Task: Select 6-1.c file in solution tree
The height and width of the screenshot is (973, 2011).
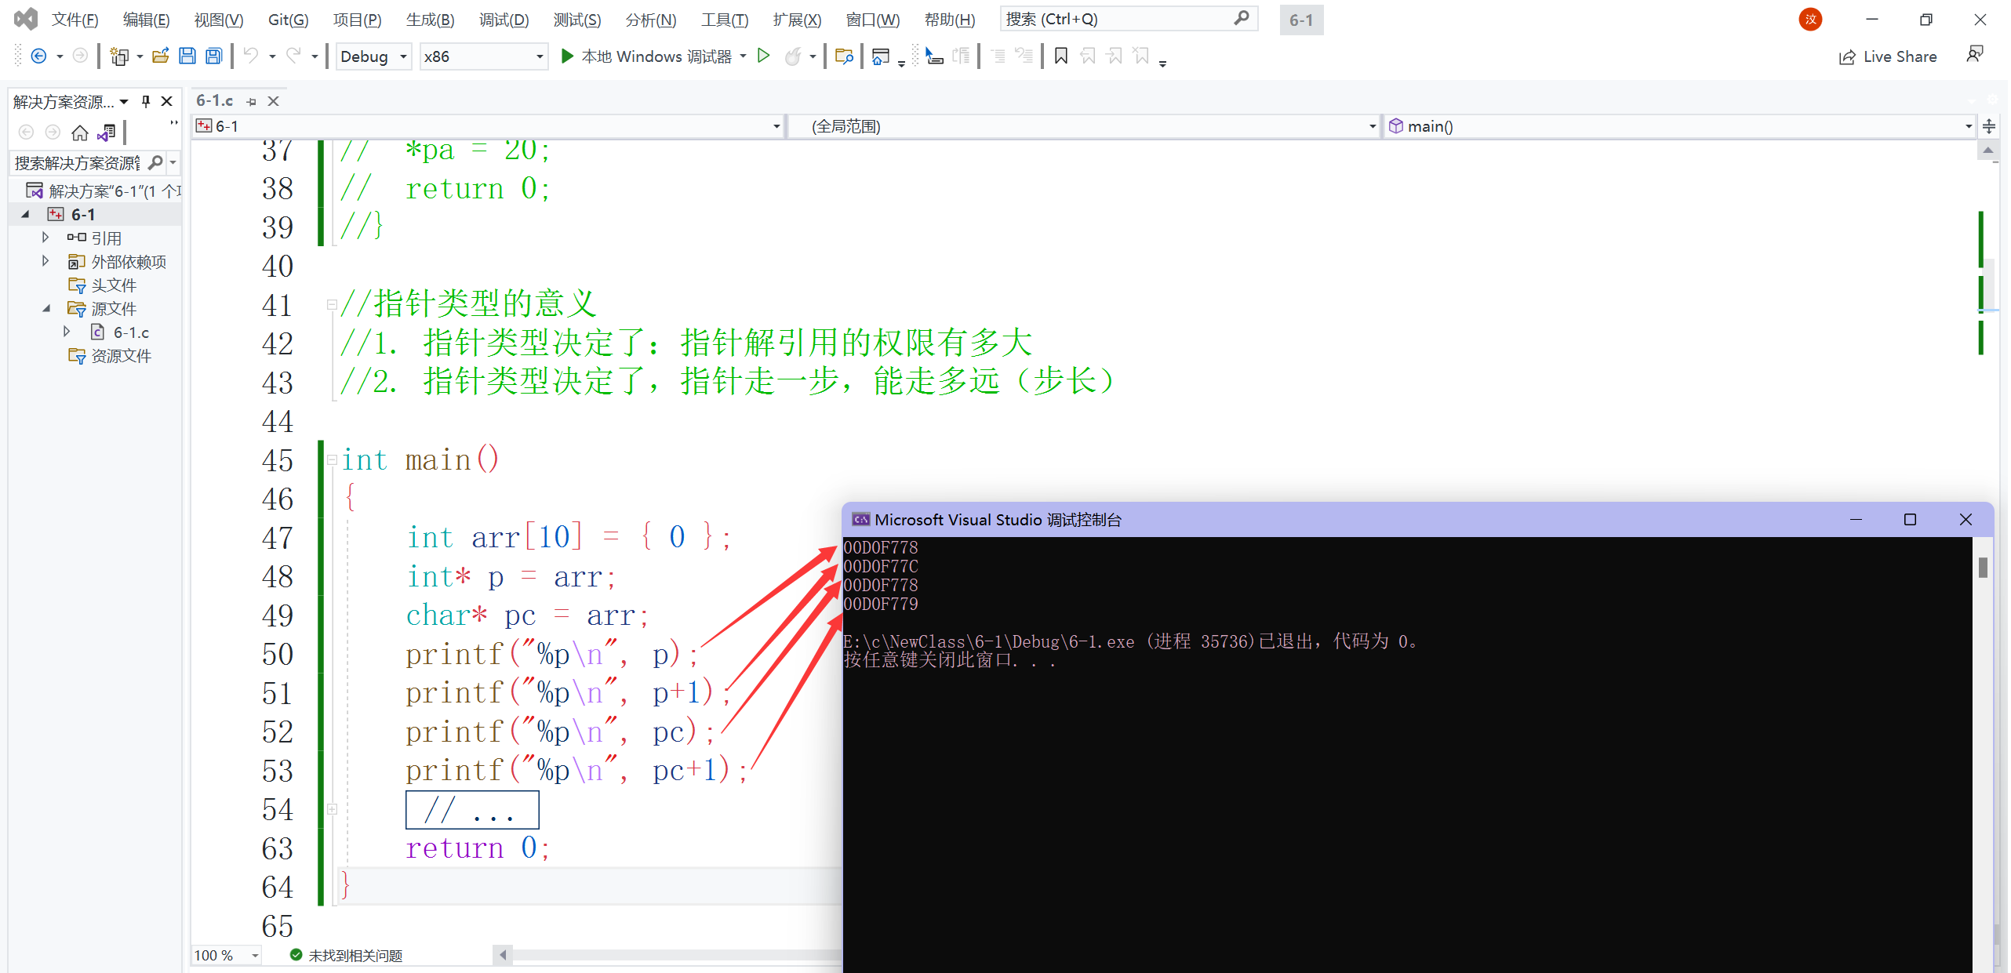Action: tap(130, 332)
